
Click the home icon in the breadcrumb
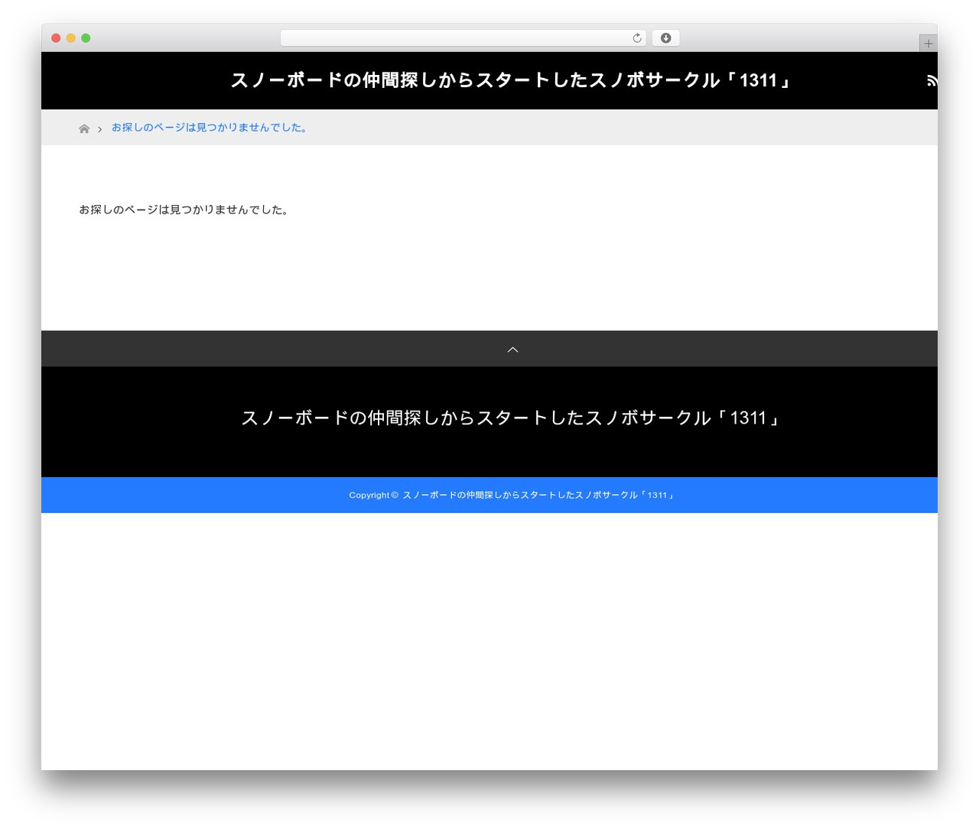[x=84, y=128]
